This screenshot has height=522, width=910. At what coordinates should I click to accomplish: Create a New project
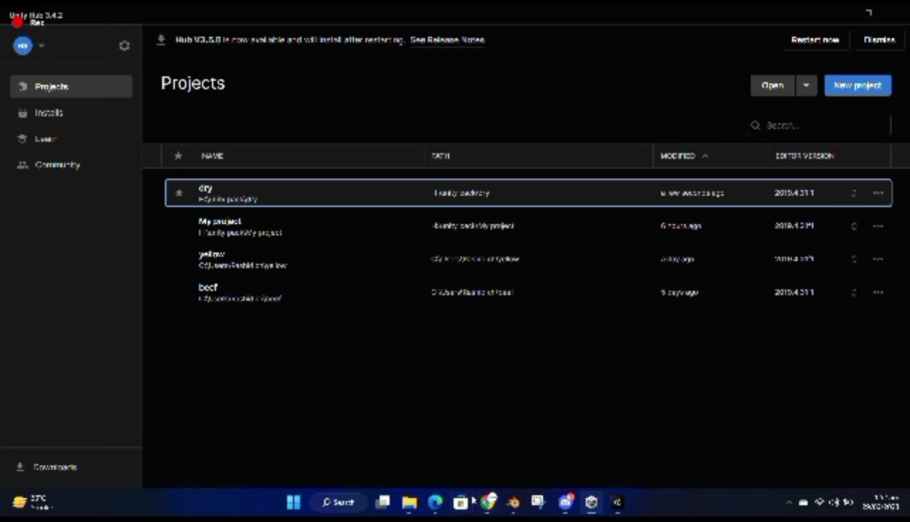coord(858,86)
